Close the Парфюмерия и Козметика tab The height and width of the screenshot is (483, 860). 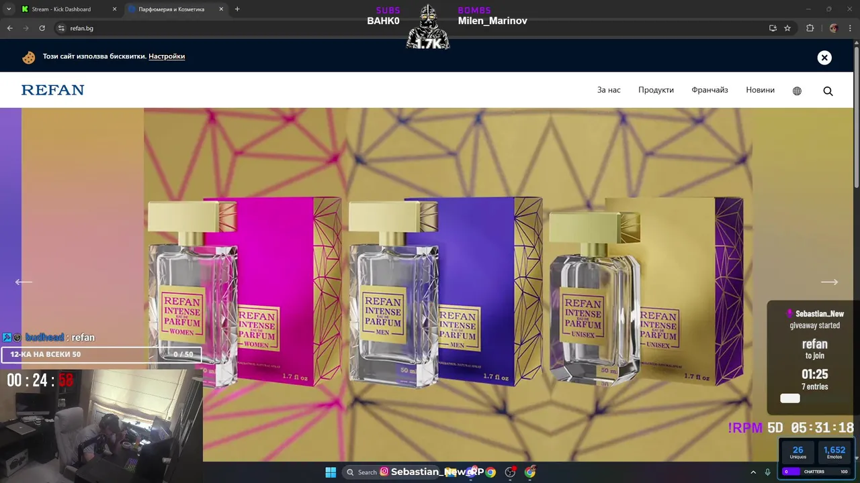tap(221, 9)
